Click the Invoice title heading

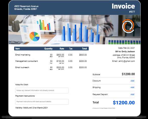click(x=123, y=6)
